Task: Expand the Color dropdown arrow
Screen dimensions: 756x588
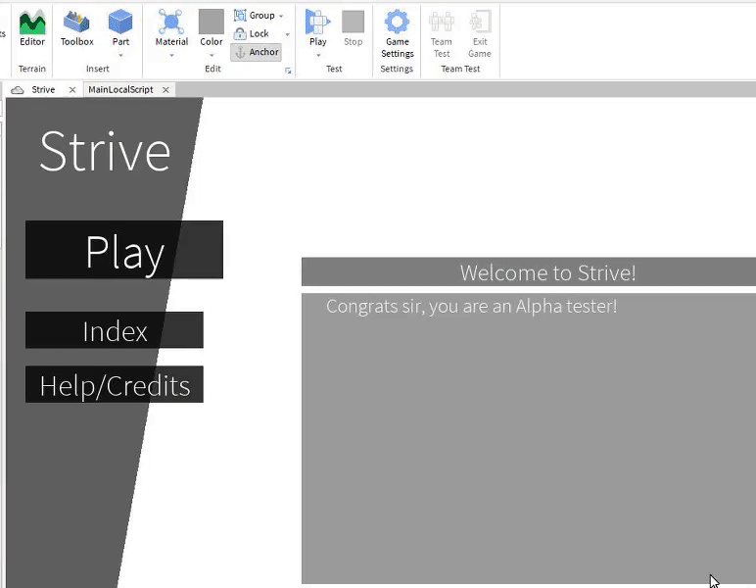Action: (x=212, y=56)
